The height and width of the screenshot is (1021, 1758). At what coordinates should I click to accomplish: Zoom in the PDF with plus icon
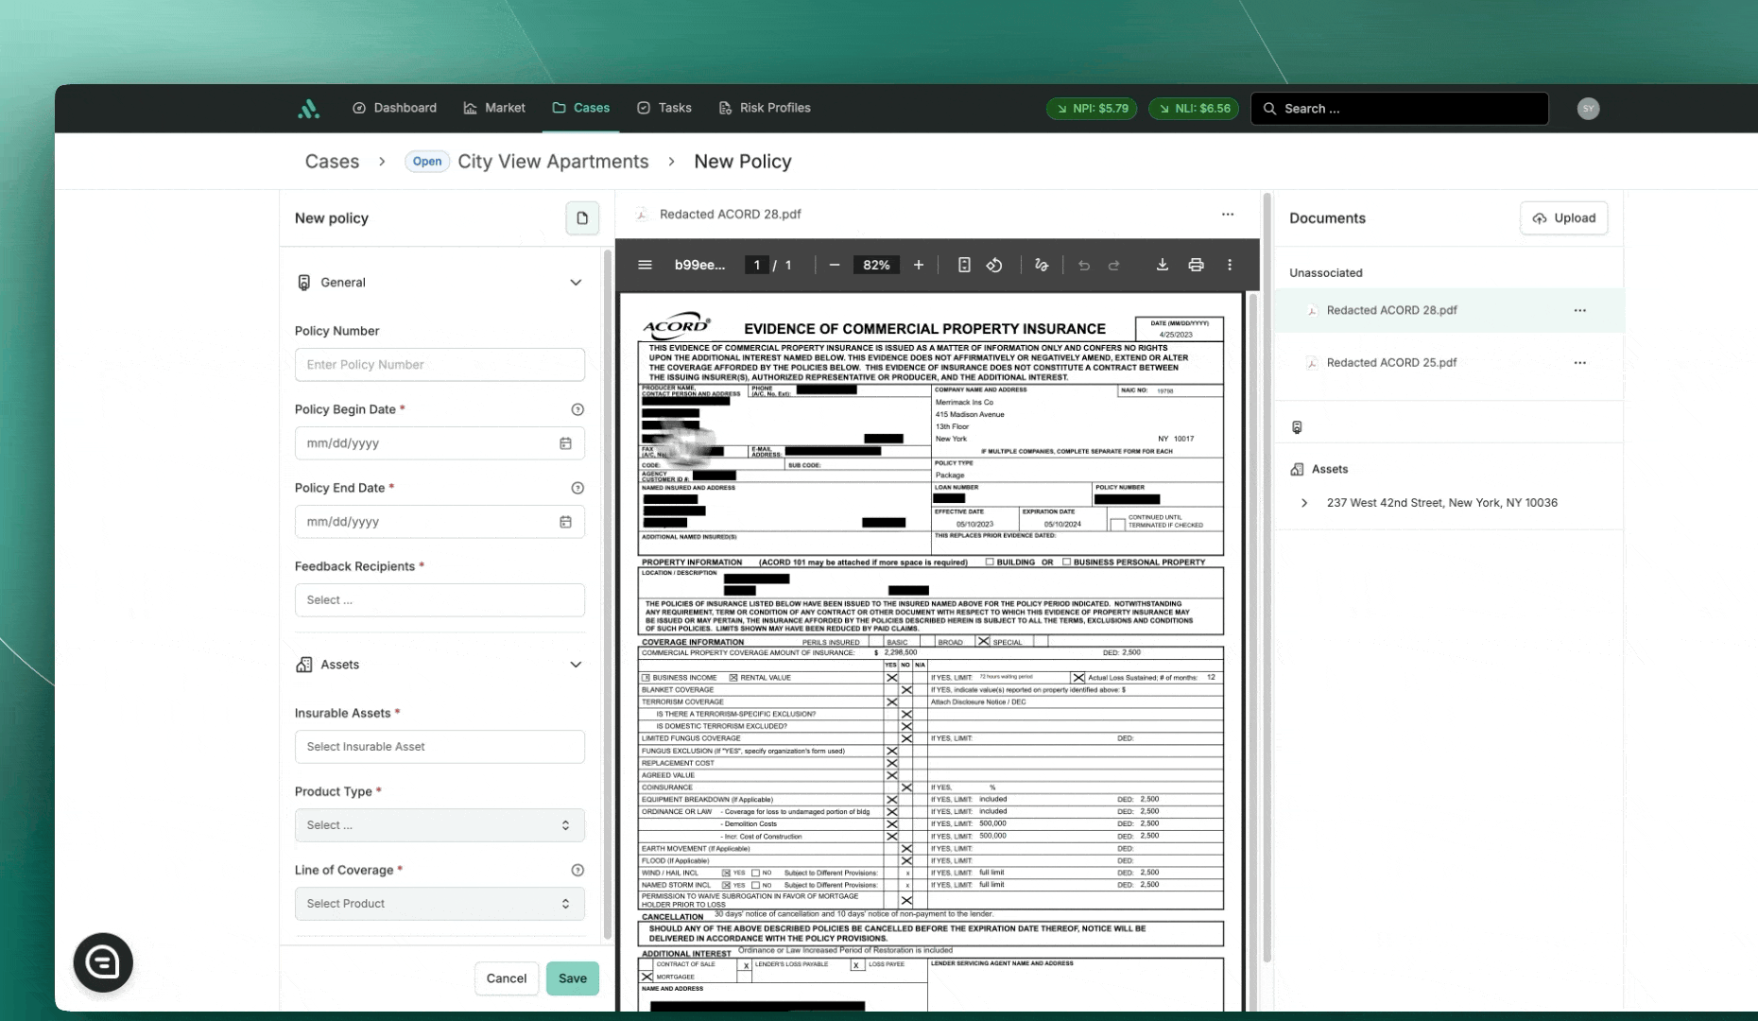pyautogui.click(x=918, y=265)
